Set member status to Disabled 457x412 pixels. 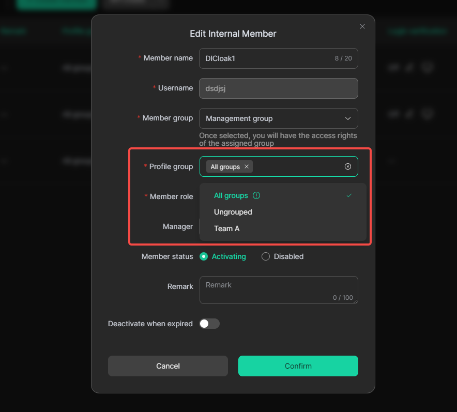pyautogui.click(x=266, y=256)
